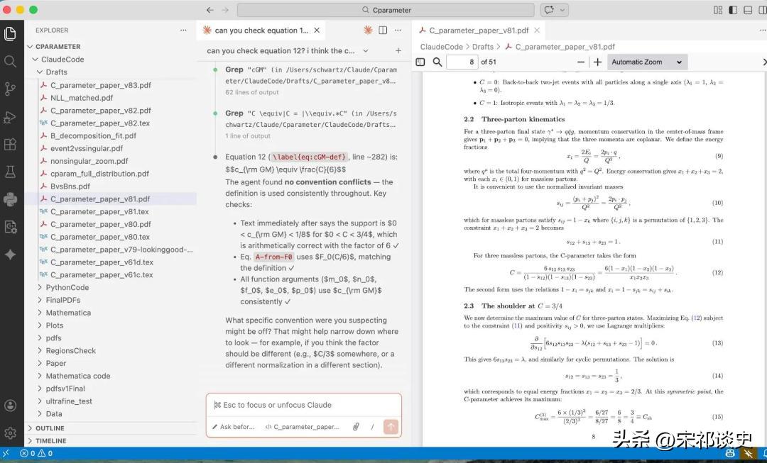Open B_decomposition_fit.pdf file
This screenshot has height=463, width=767.
[93, 135]
